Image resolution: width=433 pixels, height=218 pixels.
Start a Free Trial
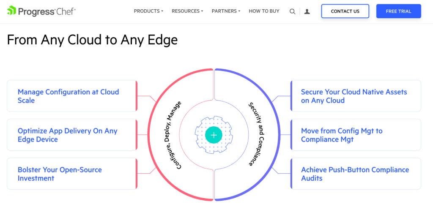click(398, 11)
